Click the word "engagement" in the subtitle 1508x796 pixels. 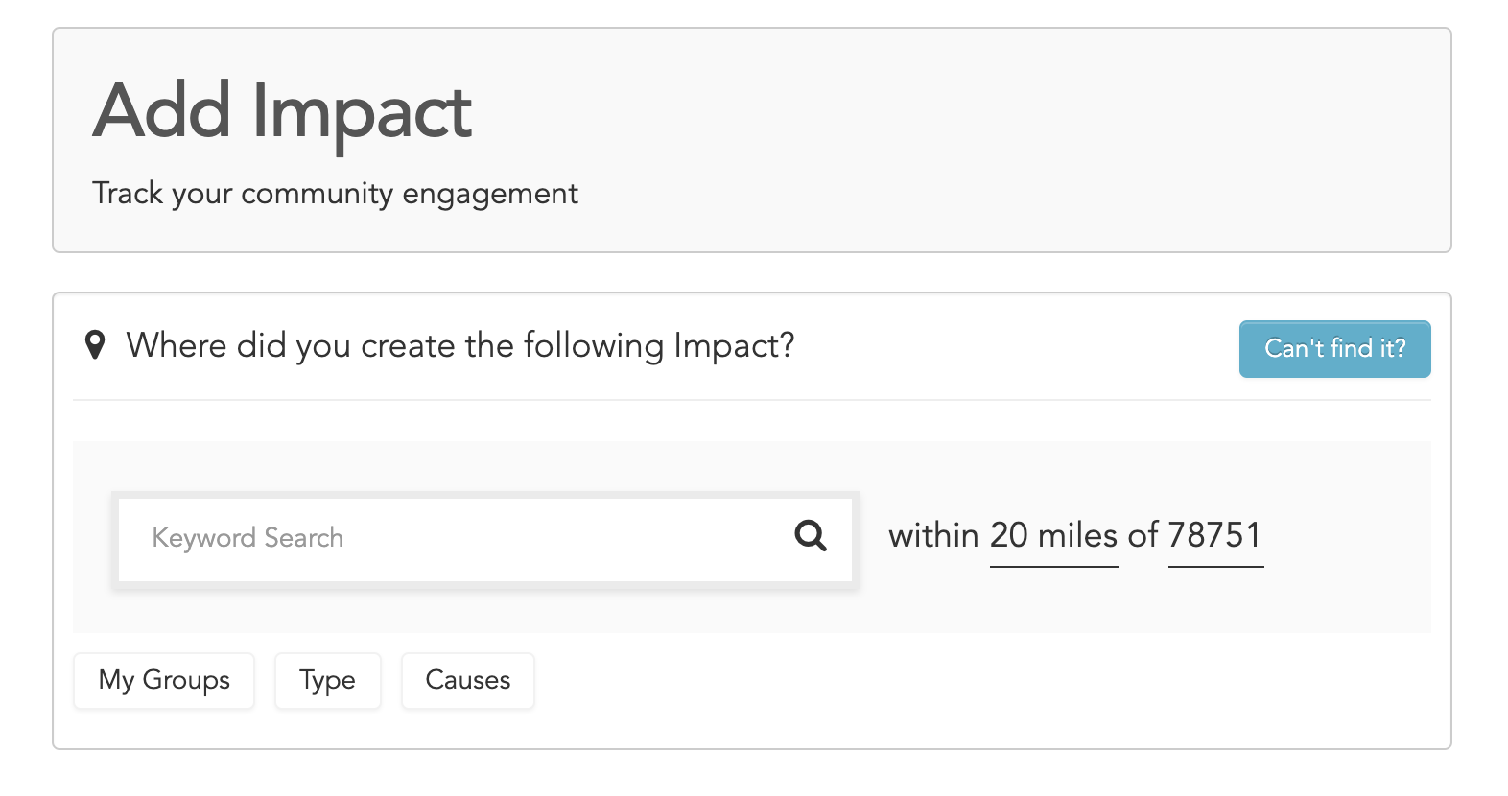point(490,194)
